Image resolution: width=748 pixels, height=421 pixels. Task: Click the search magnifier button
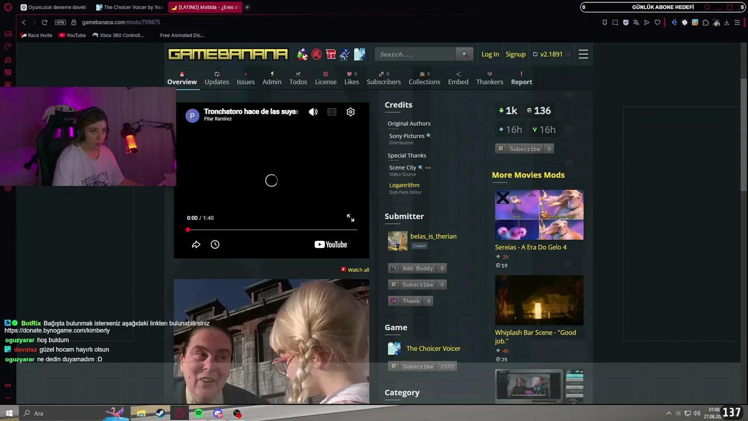tap(465, 54)
